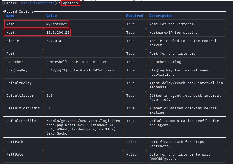Select the 'MyListener' value cell

point(57,24)
